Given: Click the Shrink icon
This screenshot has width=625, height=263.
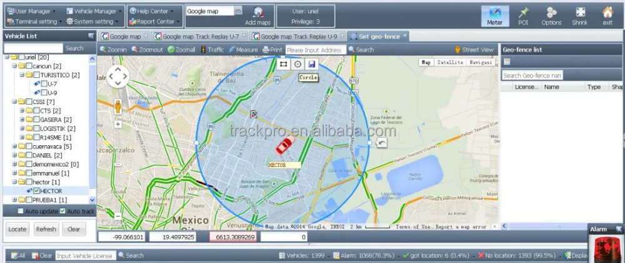Looking at the screenshot, I should point(580,16).
